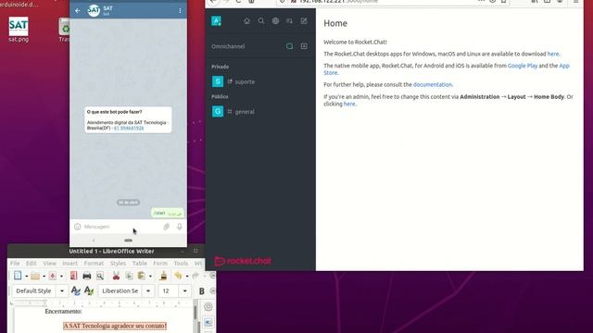Click the attachment paperclip in Telegram
The width and height of the screenshot is (593, 333).
(167, 227)
